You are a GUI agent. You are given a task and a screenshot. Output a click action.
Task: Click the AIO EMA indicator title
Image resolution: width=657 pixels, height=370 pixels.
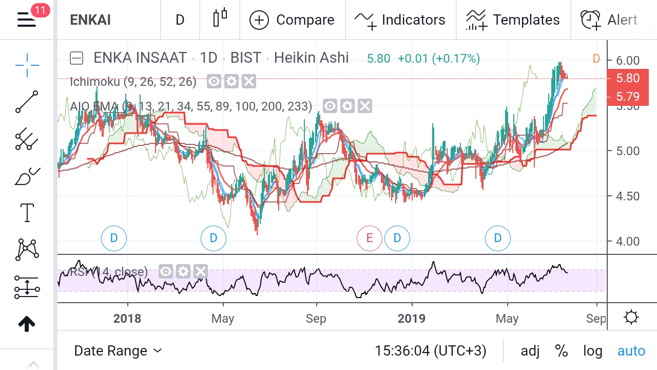[191, 106]
